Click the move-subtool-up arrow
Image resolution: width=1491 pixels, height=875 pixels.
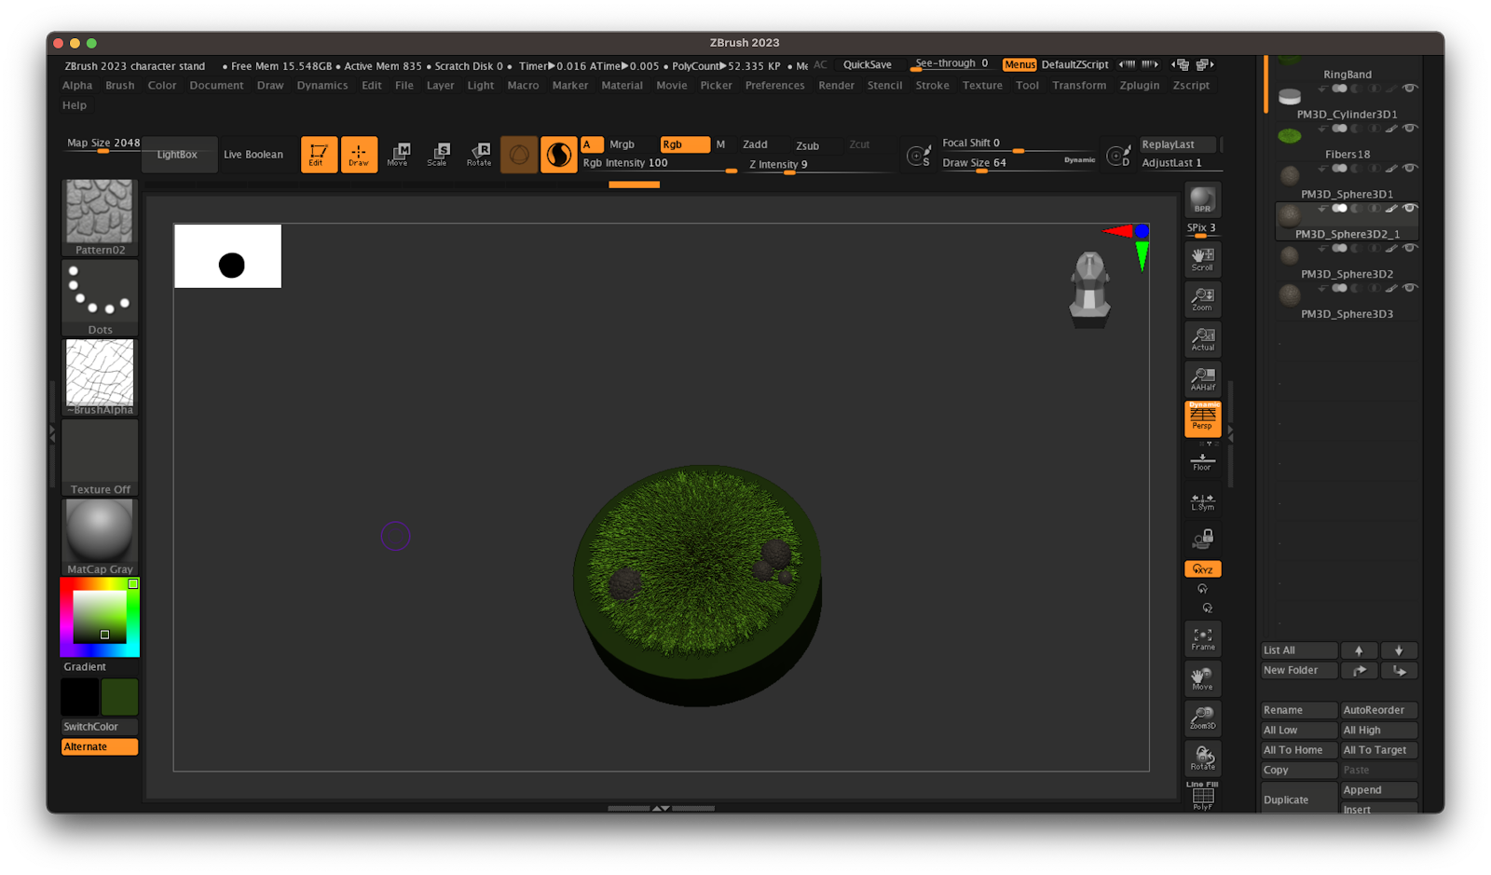[1359, 650]
